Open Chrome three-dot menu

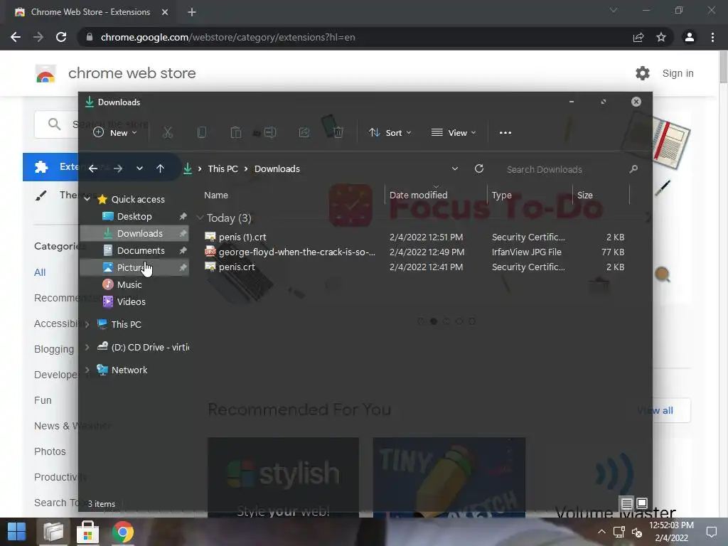pos(712,37)
